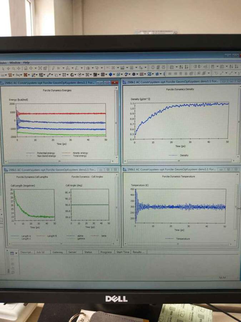Viewport: 241px width, 322px height.
Task: Select the arrow selection tool
Action: point(3,68)
